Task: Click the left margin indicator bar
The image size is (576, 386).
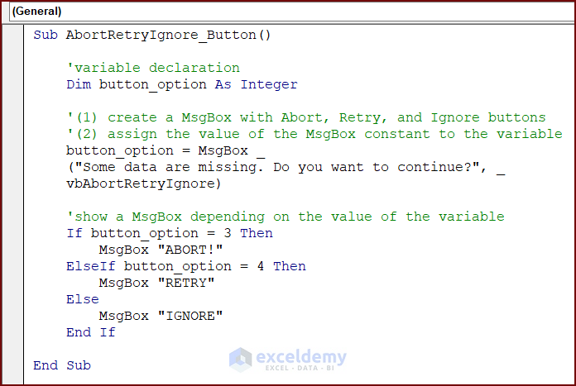Action: [x=14, y=207]
